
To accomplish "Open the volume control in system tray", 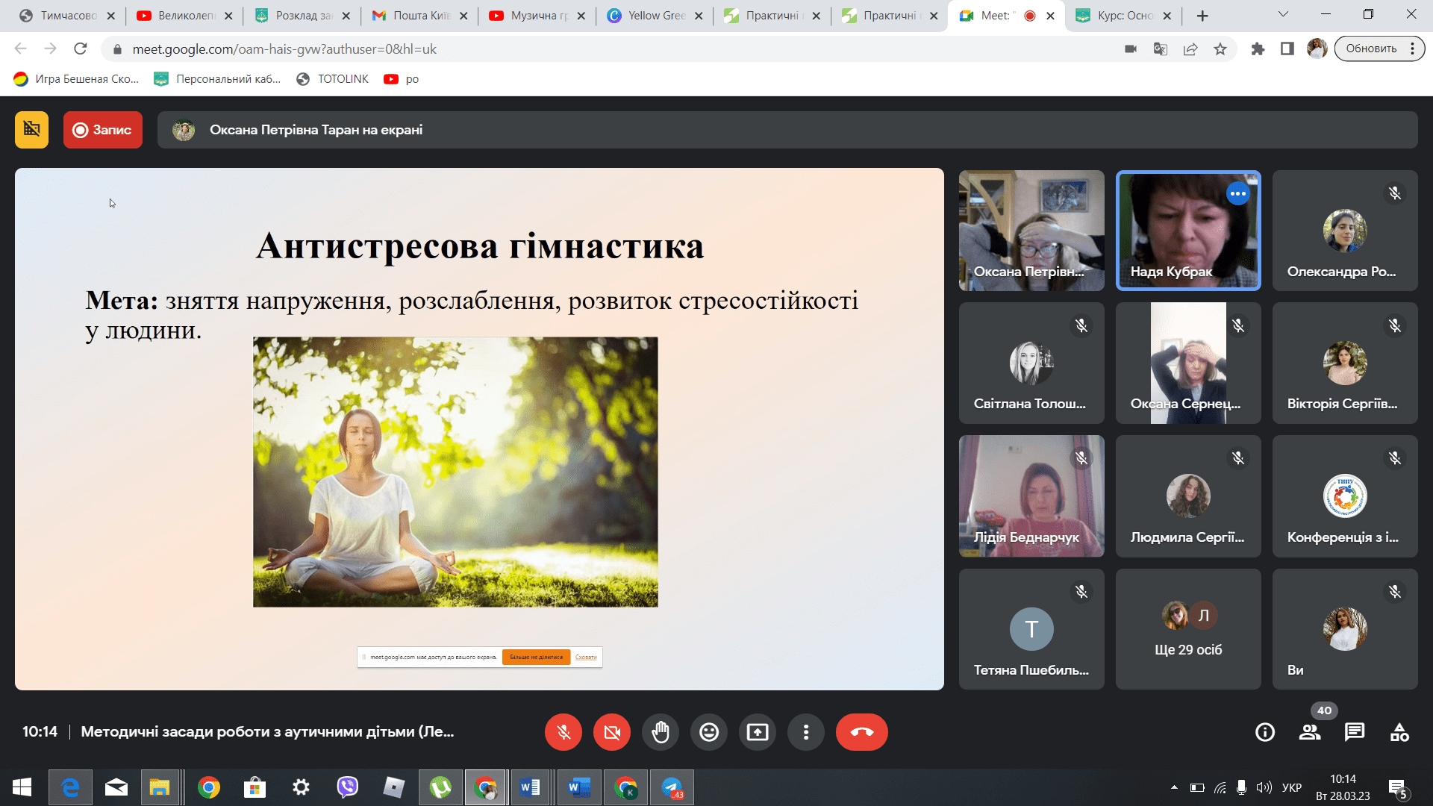I will coord(1264,787).
